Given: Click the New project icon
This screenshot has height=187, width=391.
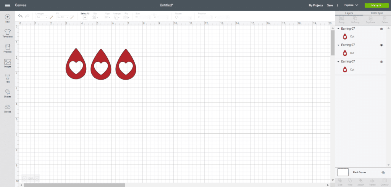Looking at the screenshot, I should [7, 17].
